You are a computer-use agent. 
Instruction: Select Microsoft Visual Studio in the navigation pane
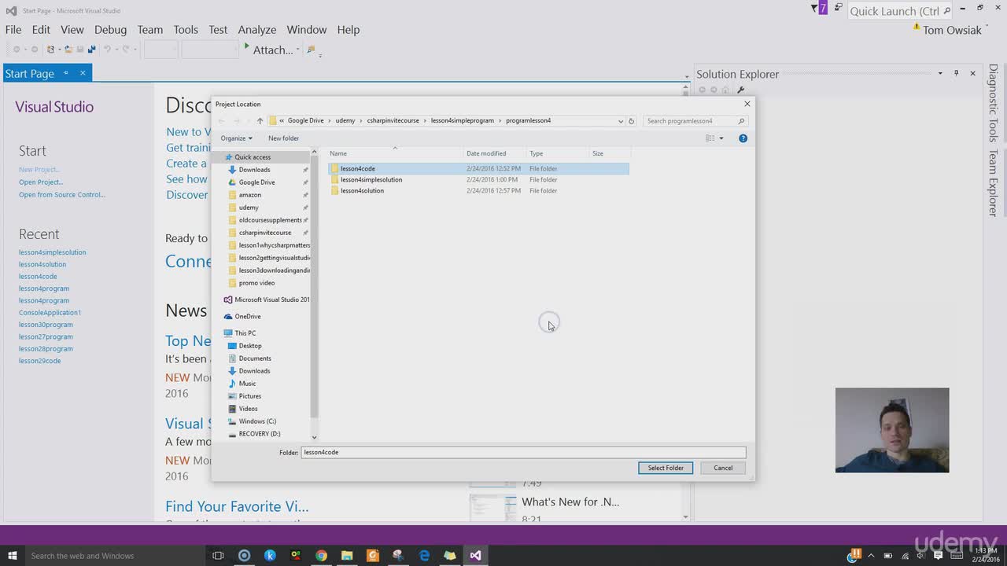click(267, 300)
